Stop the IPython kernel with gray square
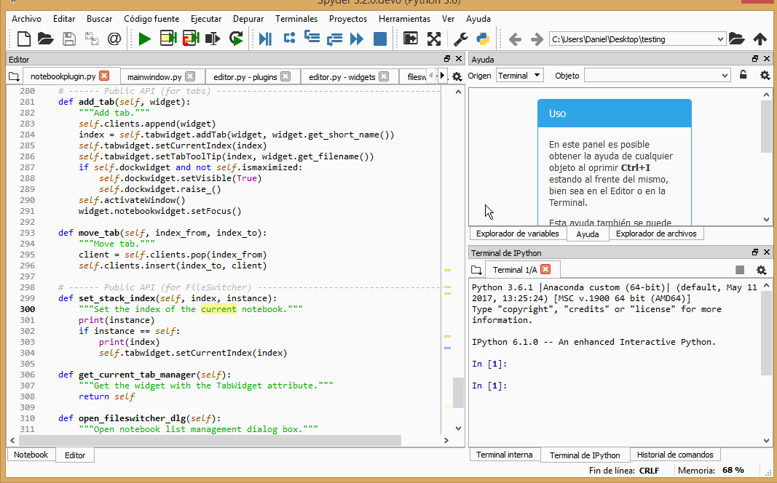This screenshot has height=483, width=777. click(740, 270)
